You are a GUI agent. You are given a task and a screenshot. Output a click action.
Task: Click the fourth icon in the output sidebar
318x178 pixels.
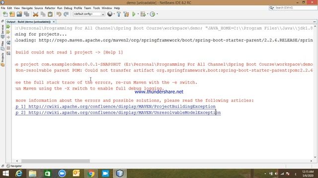8,43
